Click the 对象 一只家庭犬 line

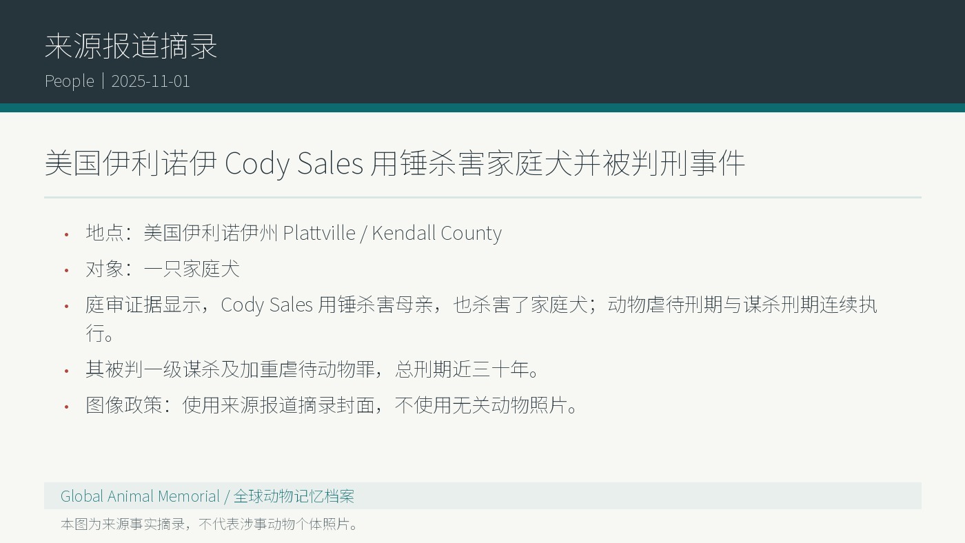point(163,269)
